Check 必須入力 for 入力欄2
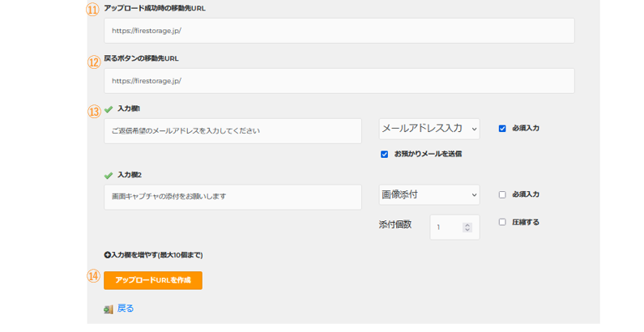This screenshot has width=644, height=332. 502,194
